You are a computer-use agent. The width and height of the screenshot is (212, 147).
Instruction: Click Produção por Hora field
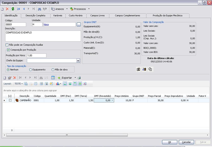[x=37, y=55]
